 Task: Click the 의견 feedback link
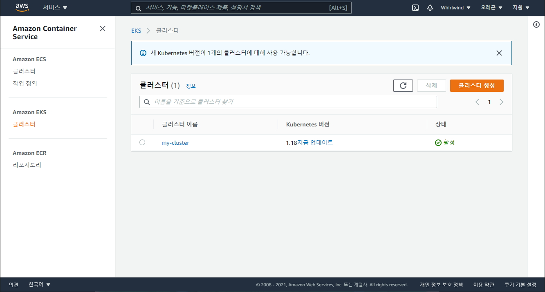coord(13,285)
